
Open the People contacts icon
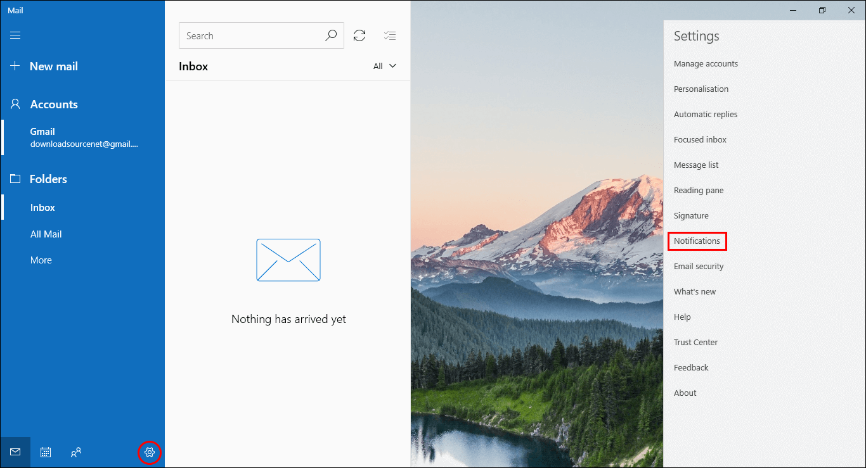[76, 452]
